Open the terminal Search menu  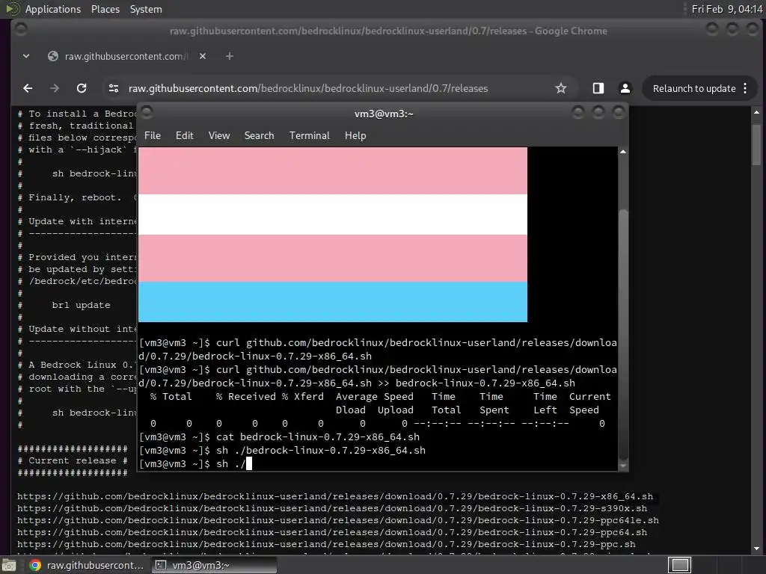point(259,135)
